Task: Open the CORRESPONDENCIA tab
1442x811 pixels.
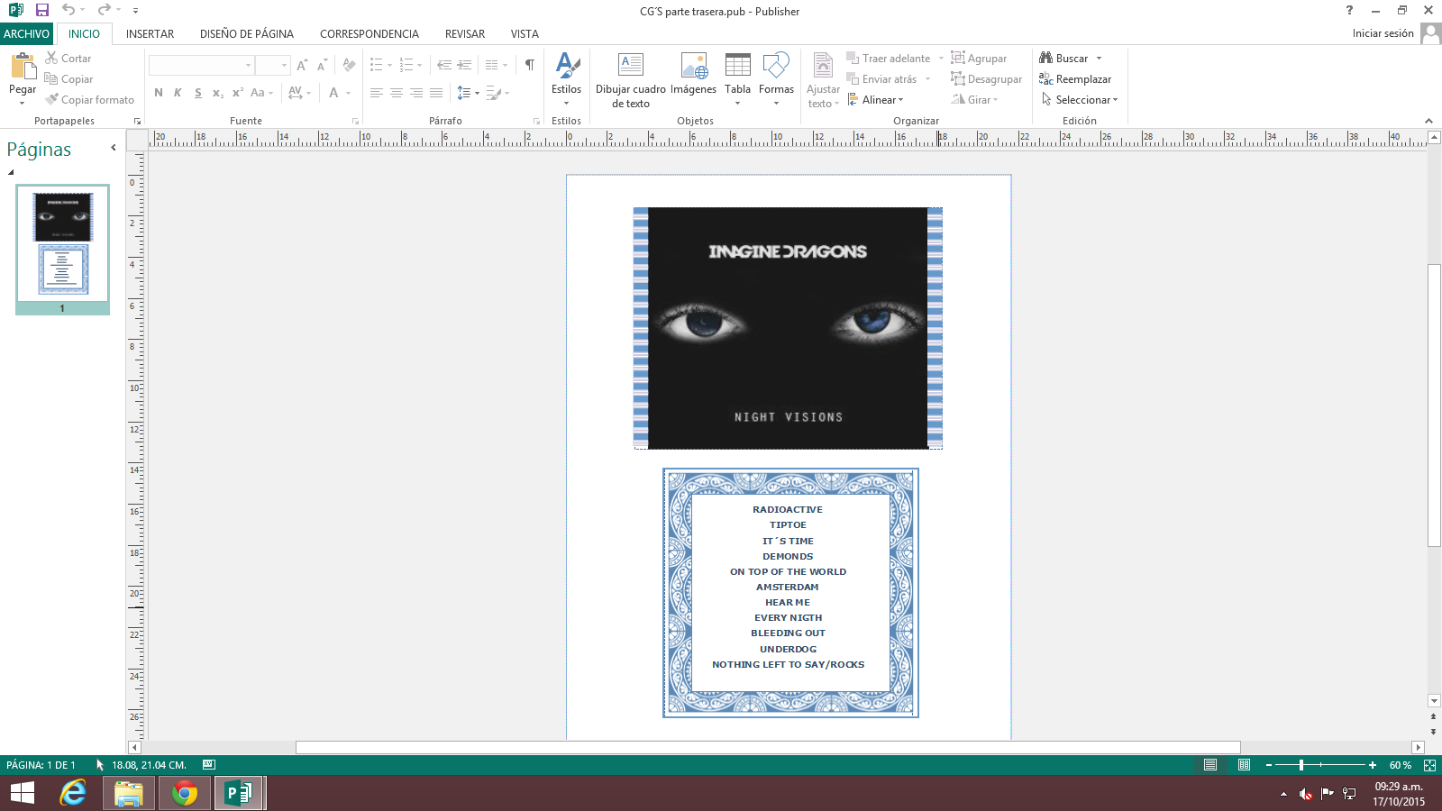Action: tap(369, 33)
